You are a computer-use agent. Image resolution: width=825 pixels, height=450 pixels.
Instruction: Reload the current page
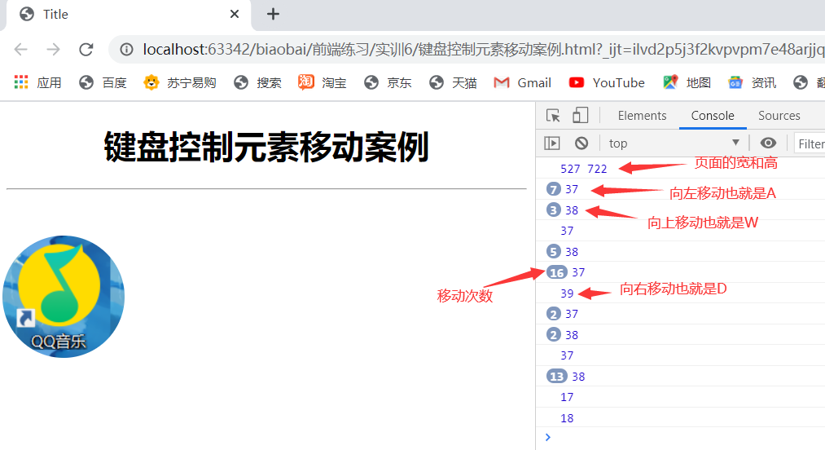[x=86, y=50]
